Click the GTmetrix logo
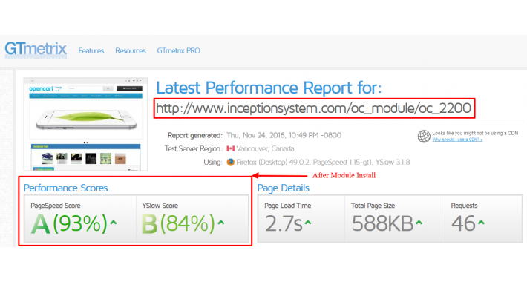527x282 pixels. pyautogui.click(x=36, y=50)
